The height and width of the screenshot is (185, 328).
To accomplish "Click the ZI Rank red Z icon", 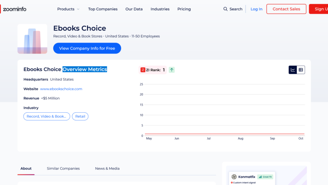I will 143,70.
